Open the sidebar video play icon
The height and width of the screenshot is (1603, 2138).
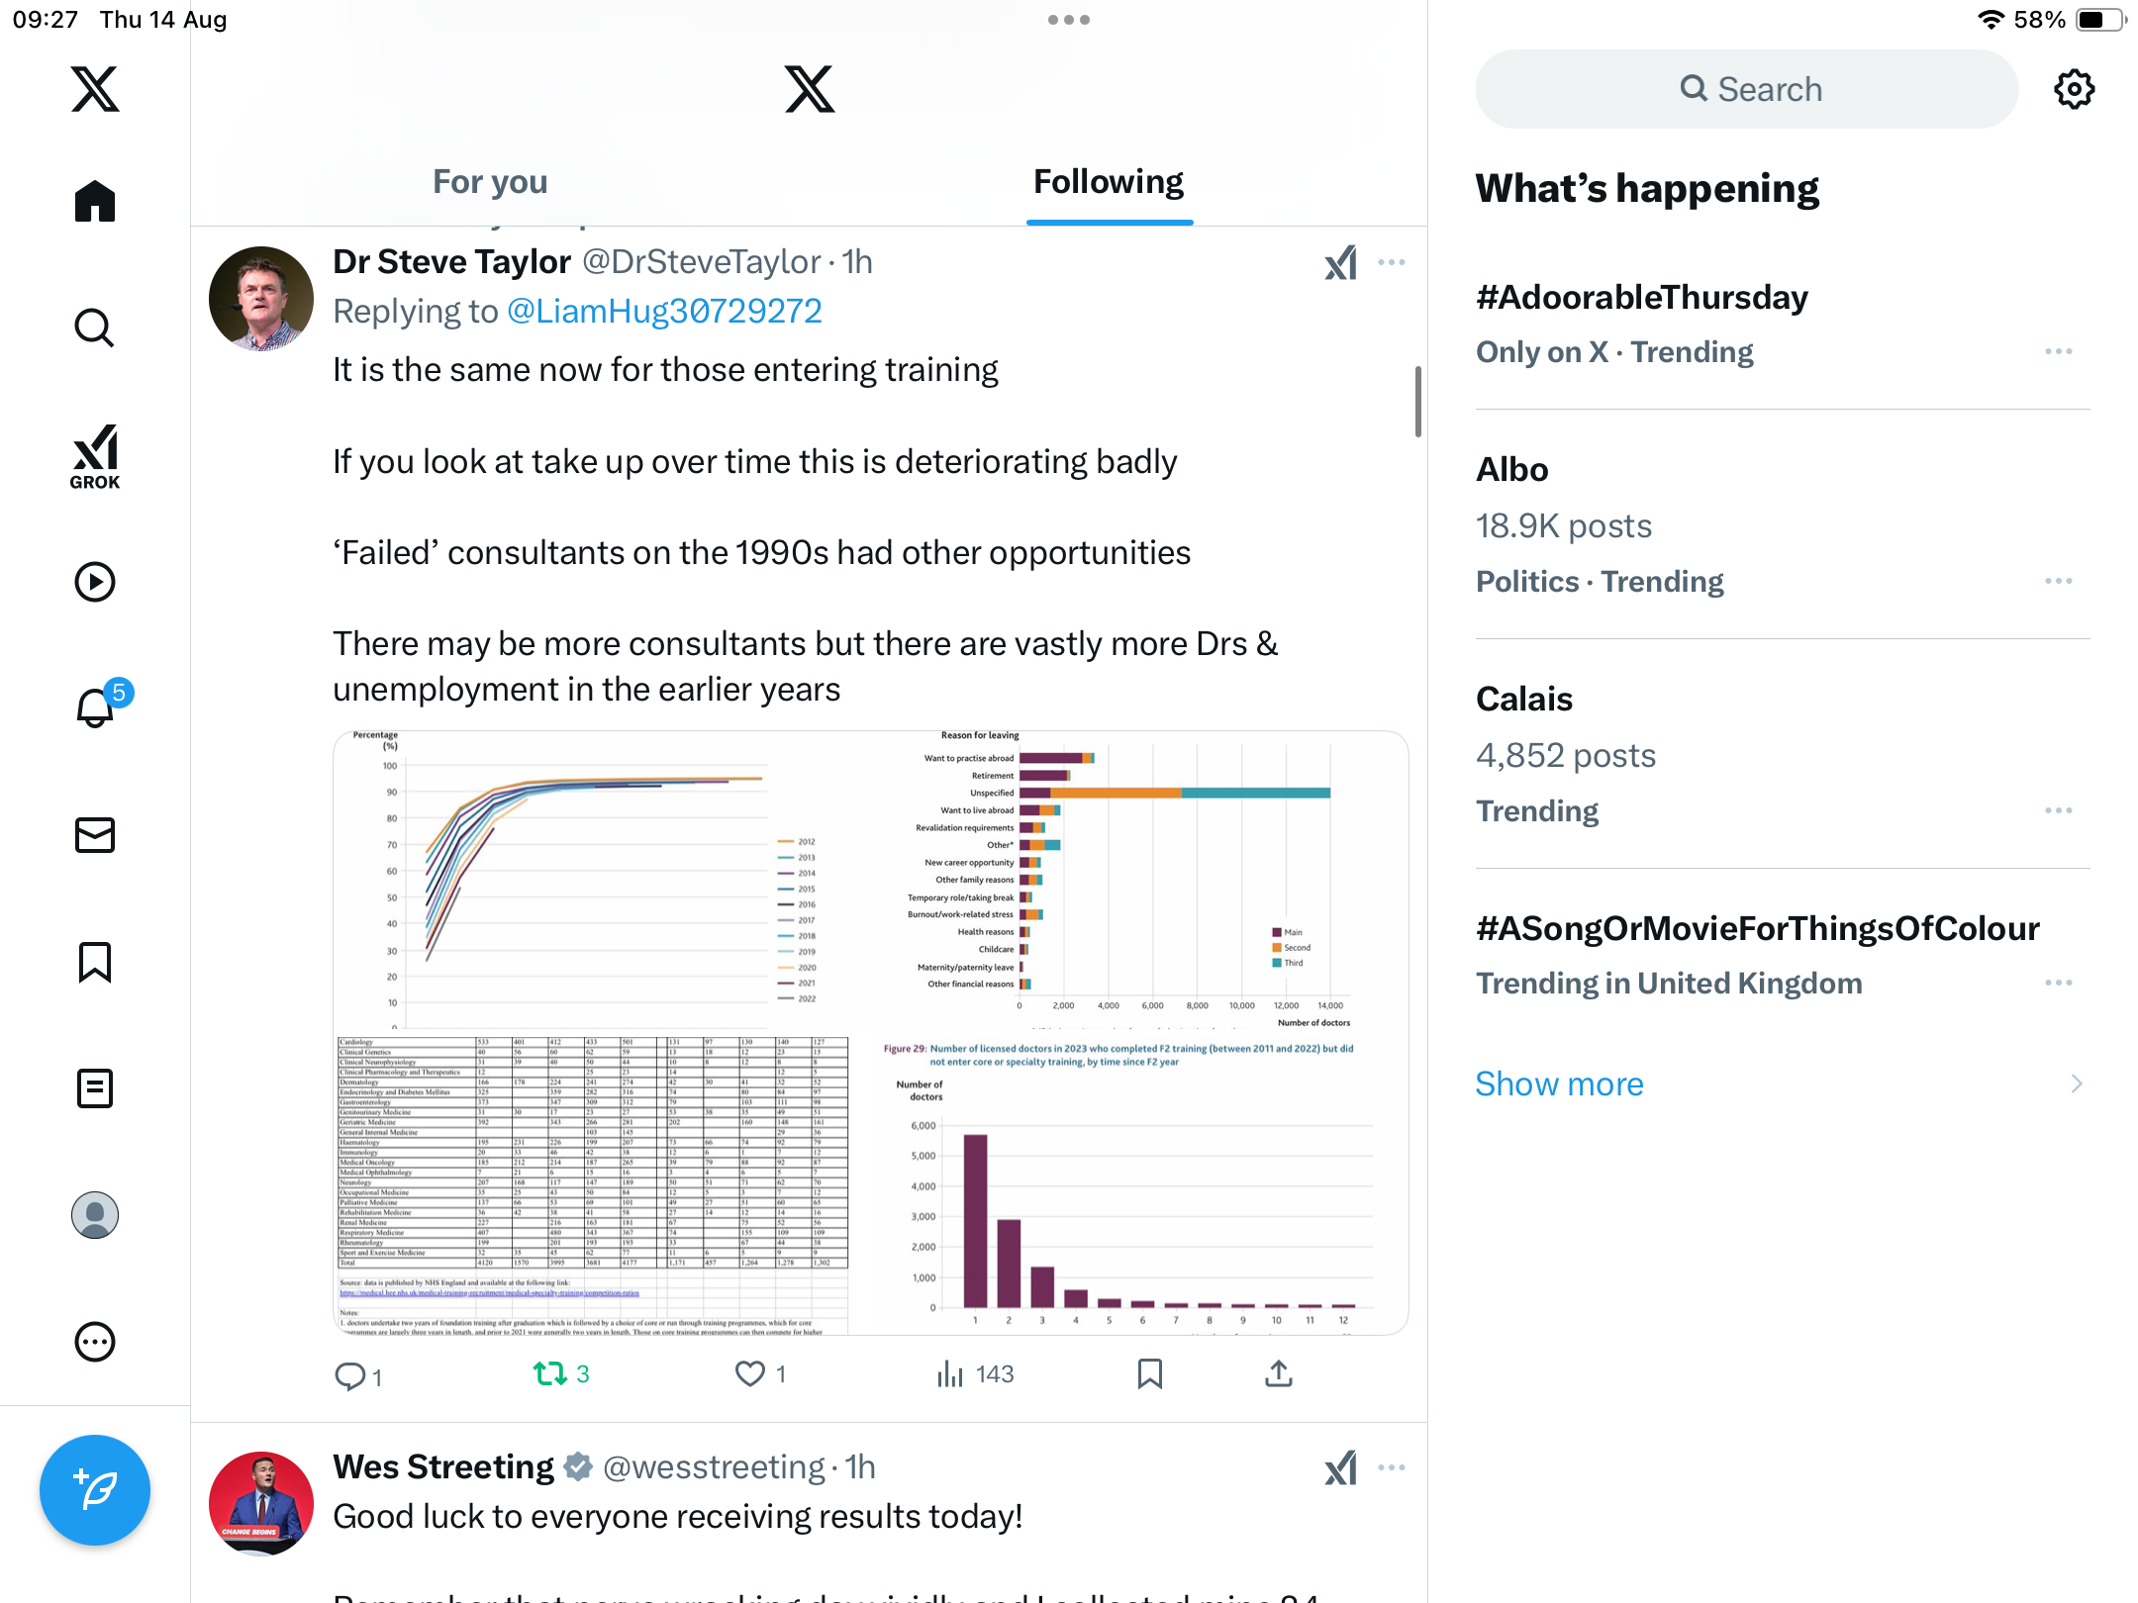95,582
